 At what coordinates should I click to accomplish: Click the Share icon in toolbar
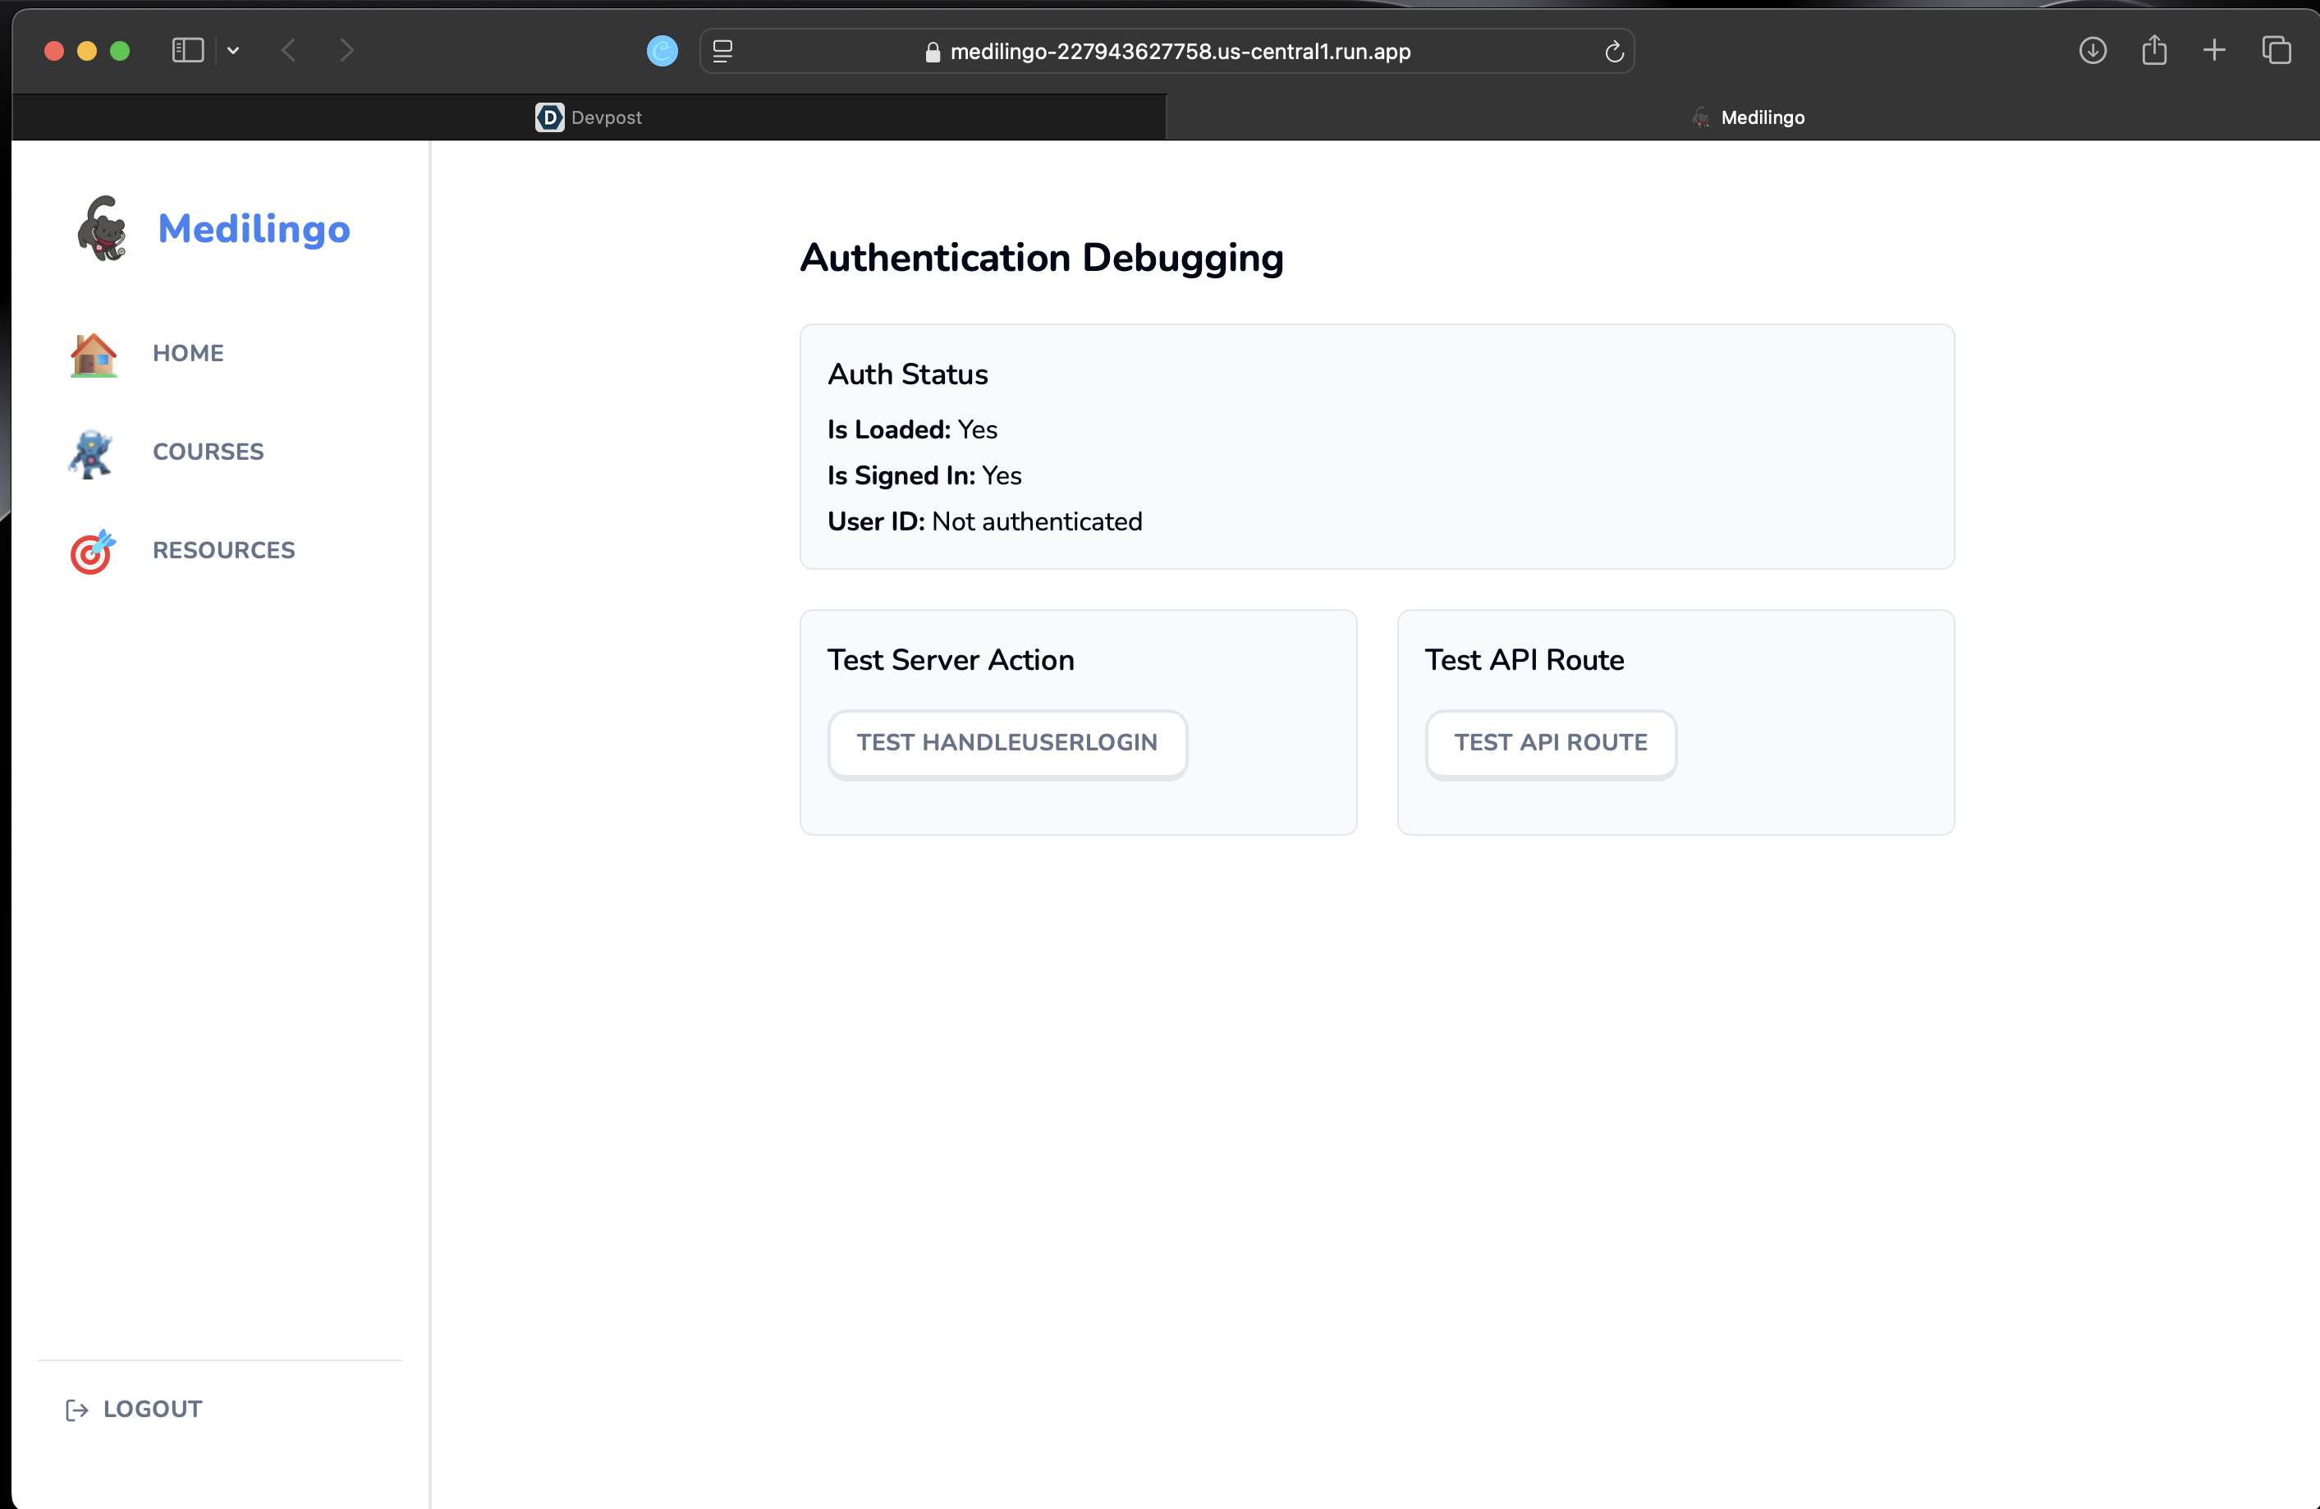2153,51
